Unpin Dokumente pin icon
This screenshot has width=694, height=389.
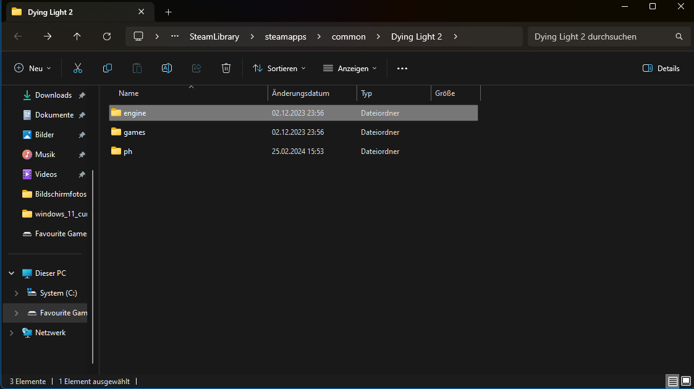(x=82, y=115)
